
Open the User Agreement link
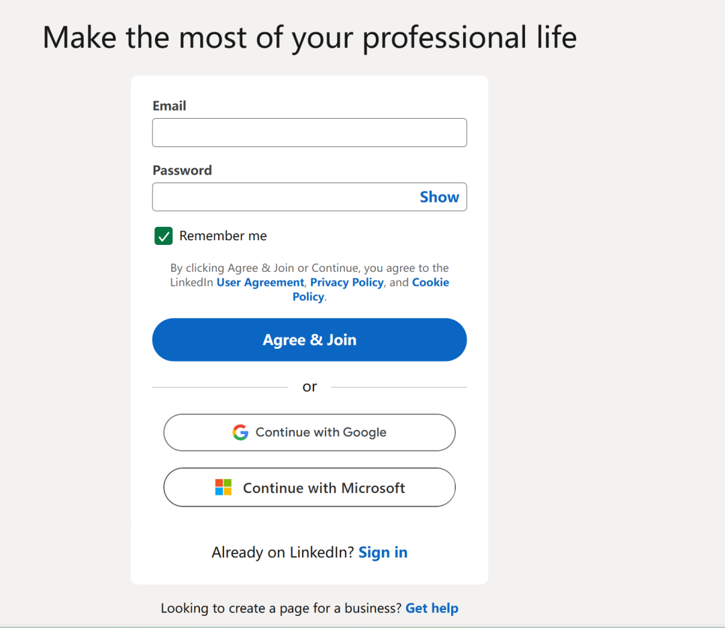tap(260, 282)
